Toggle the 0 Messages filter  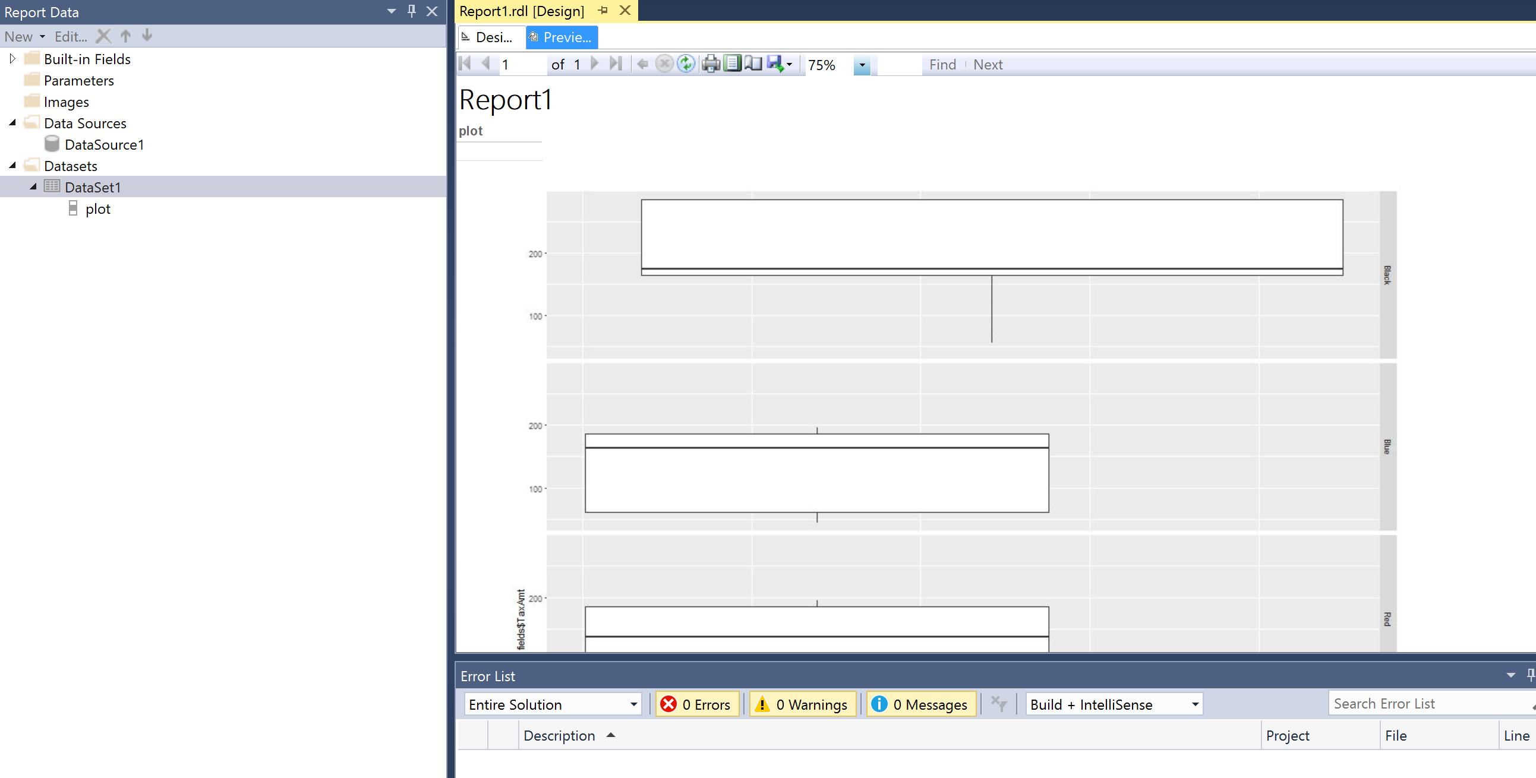click(x=921, y=704)
